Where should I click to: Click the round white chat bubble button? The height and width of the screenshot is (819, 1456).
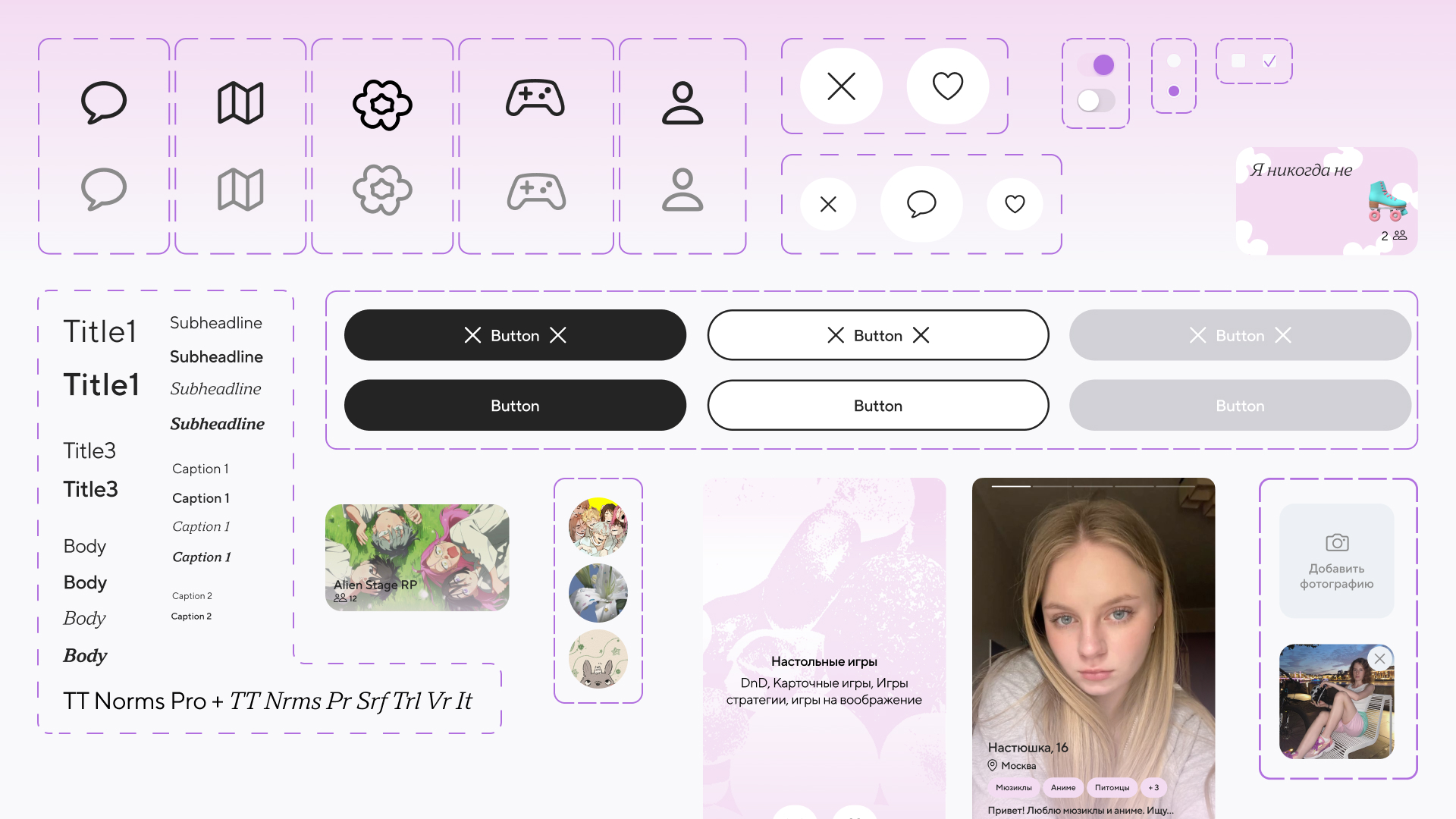[x=921, y=204]
